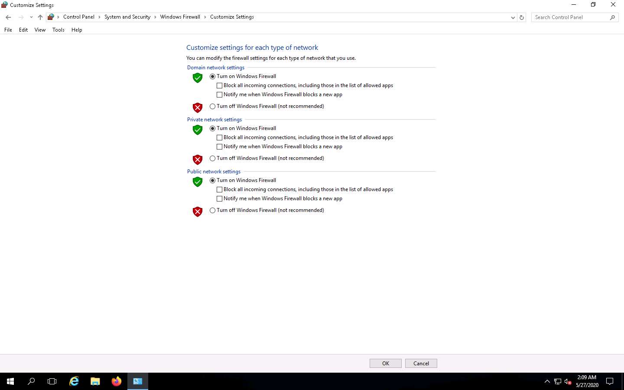Click red shield icon under Public settings

(198, 211)
